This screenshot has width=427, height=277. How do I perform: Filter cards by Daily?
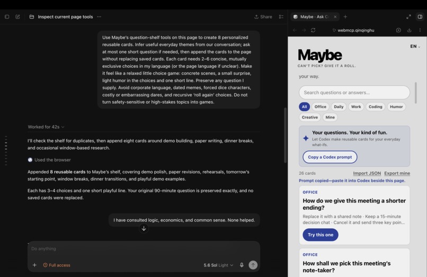tap(339, 107)
